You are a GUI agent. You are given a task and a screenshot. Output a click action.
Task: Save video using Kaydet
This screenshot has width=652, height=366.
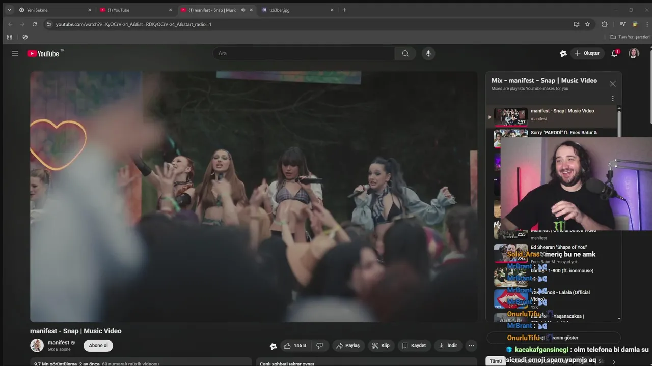(x=414, y=346)
